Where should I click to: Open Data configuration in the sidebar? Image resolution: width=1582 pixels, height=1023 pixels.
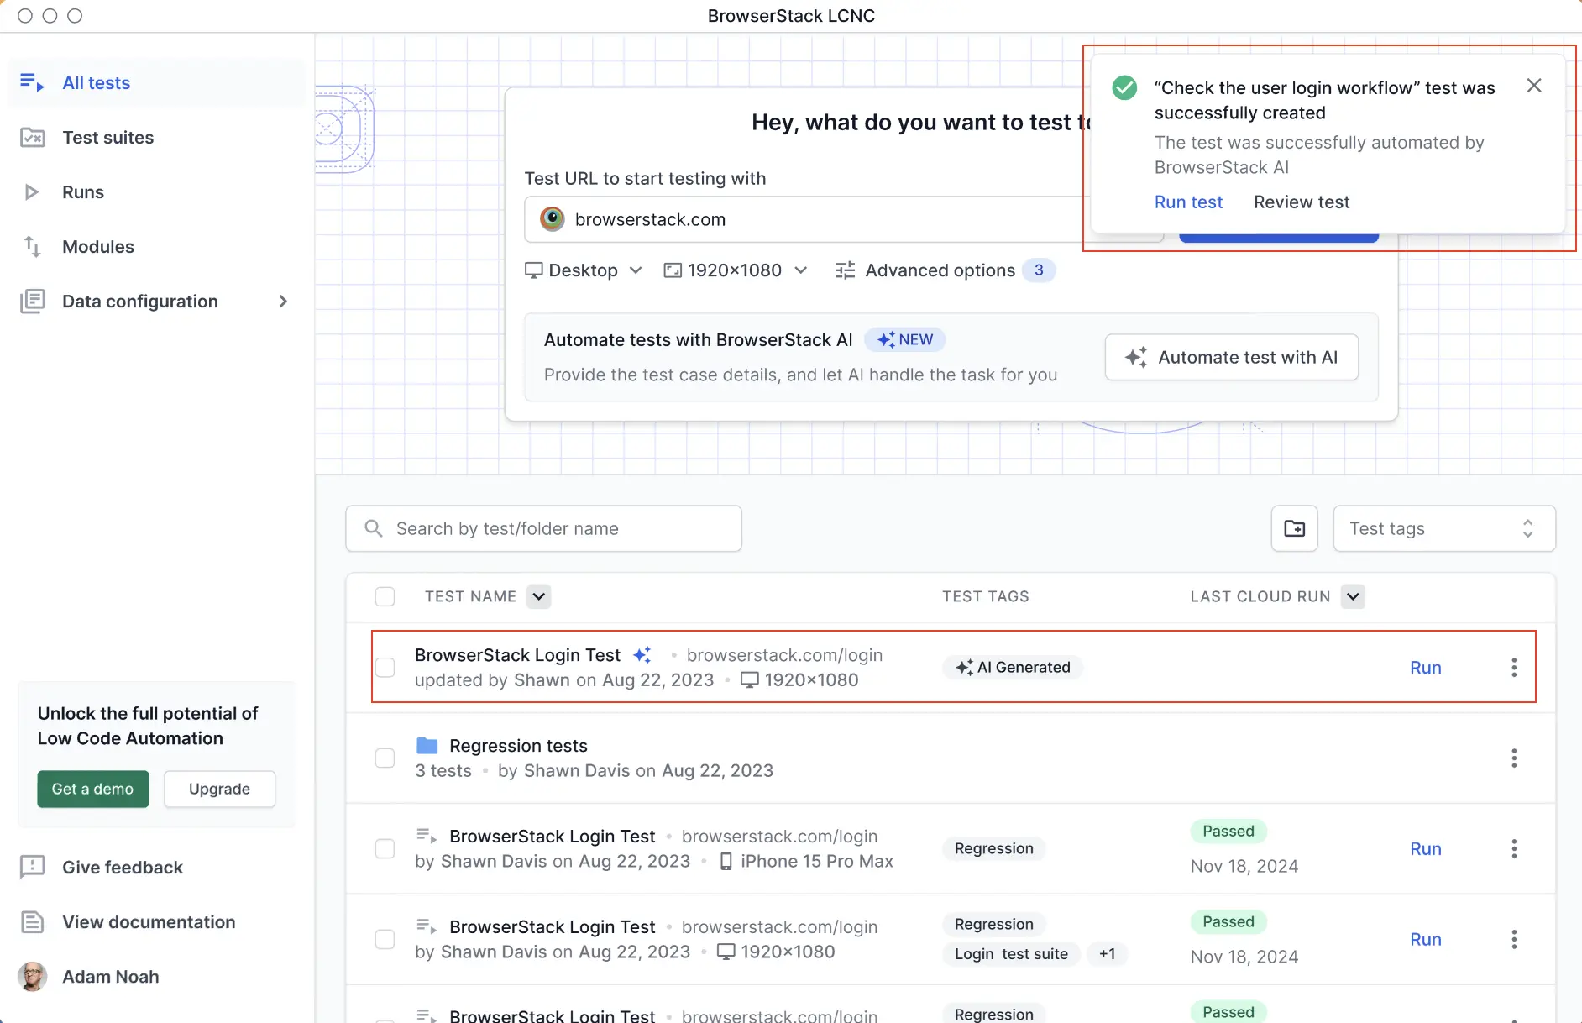(x=157, y=302)
